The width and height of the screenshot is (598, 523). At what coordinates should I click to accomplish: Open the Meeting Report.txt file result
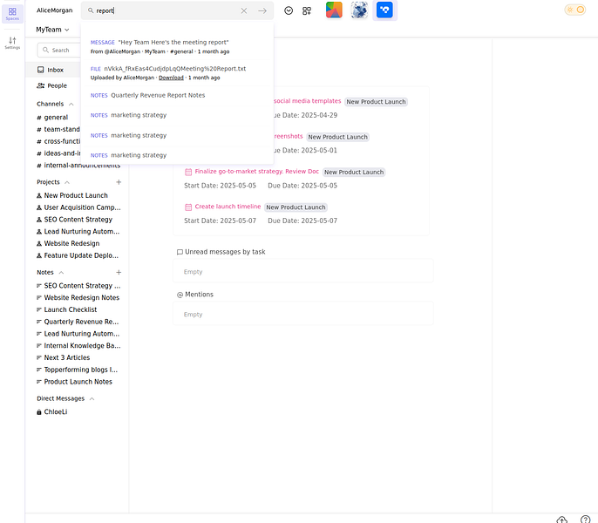pos(177,73)
